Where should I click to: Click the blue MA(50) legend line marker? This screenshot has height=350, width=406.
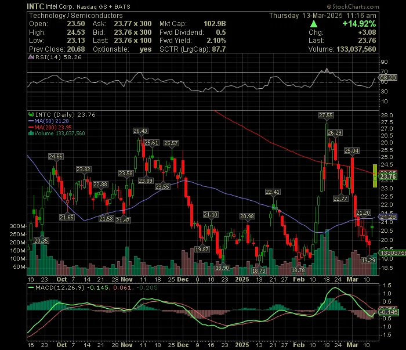(x=31, y=121)
